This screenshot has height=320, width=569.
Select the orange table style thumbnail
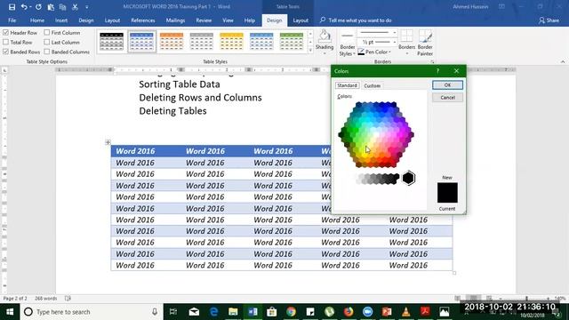172,42
